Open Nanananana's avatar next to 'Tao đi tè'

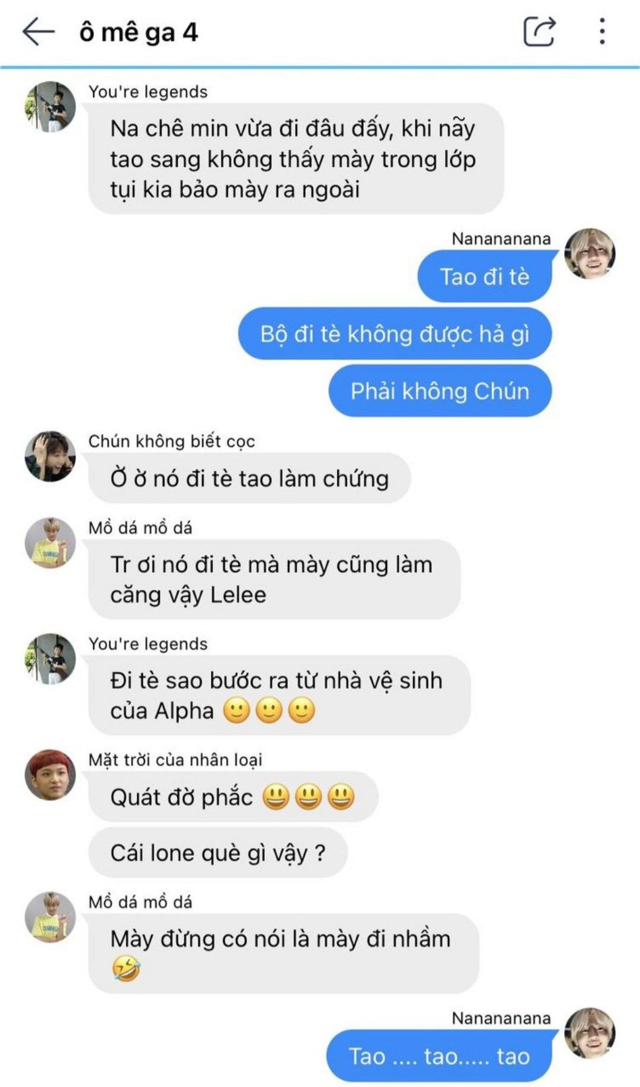[x=590, y=254]
